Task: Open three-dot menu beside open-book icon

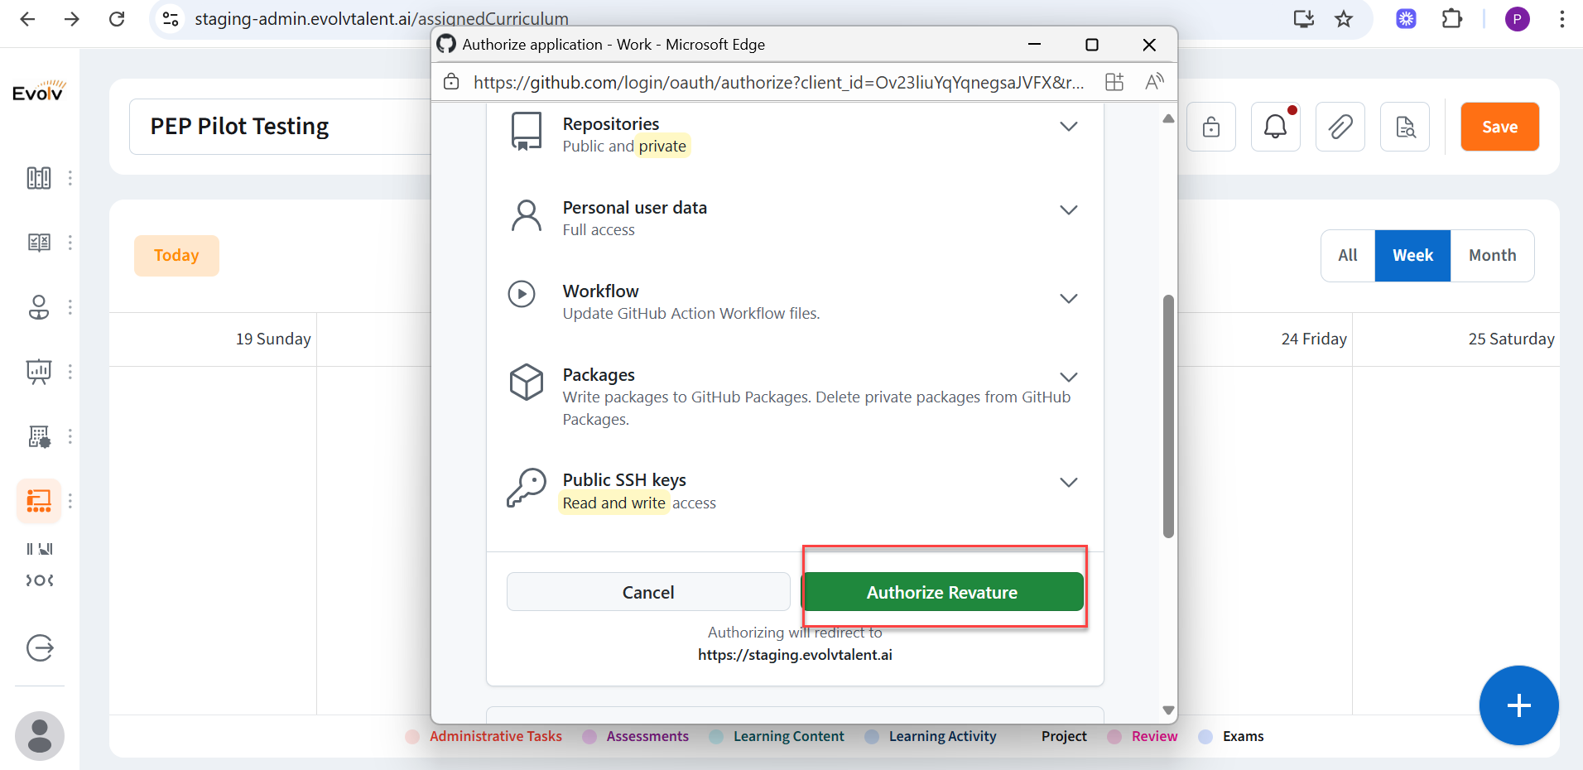Action: (70, 243)
